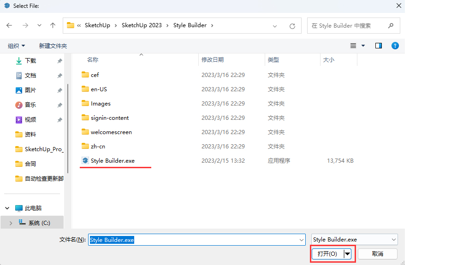Expand the address bar history dropdown
Screen dimensions: 463x265
click(x=275, y=26)
